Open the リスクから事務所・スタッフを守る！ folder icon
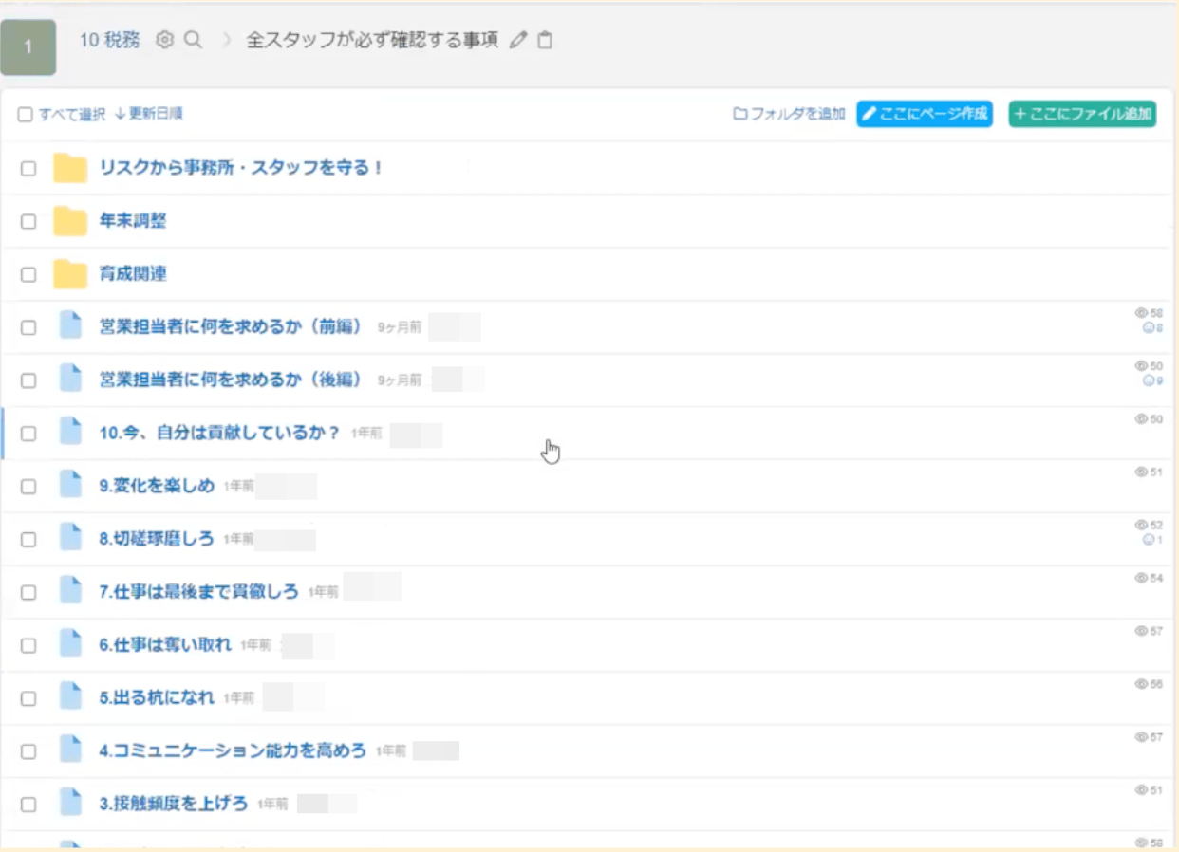Viewport: 1179px width, 852px height. [70, 168]
